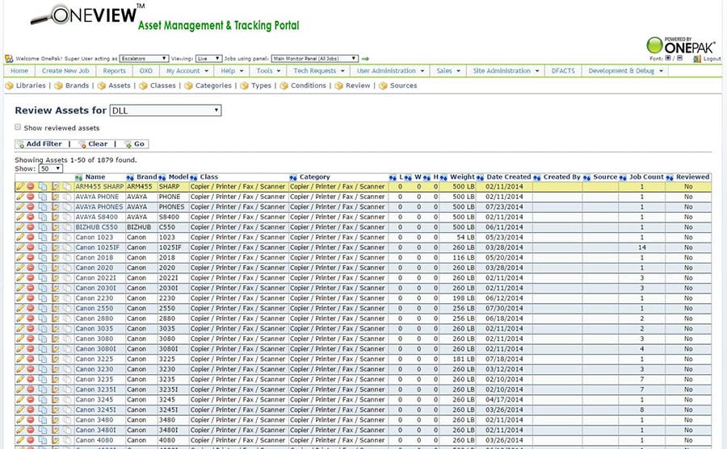Expand the Help menu
727x449 pixels.
[232, 71]
